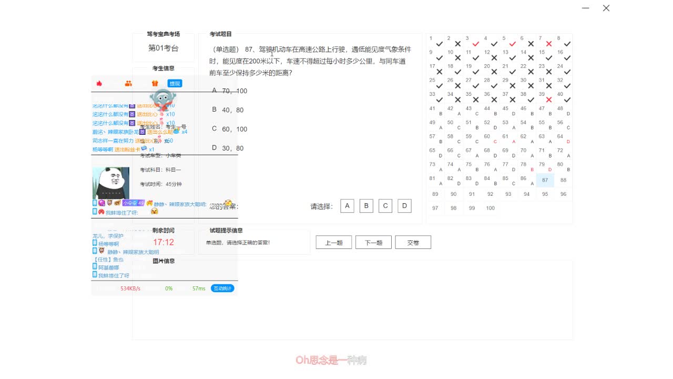
Task: Submit the exam with 交卷
Action: 413,243
